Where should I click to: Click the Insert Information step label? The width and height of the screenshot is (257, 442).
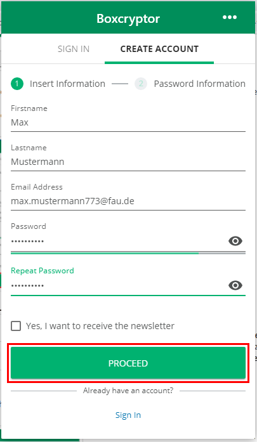point(67,84)
